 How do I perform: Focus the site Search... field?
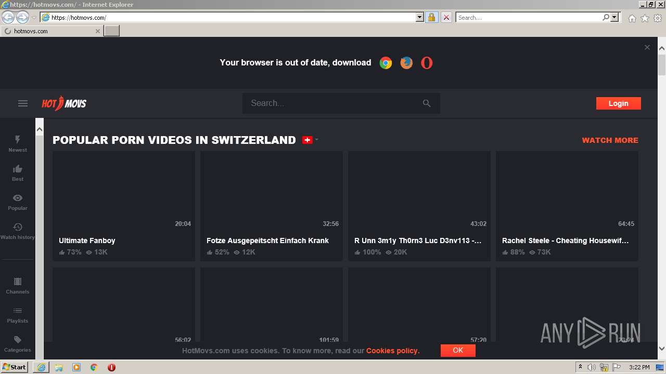(x=333, y=103)
